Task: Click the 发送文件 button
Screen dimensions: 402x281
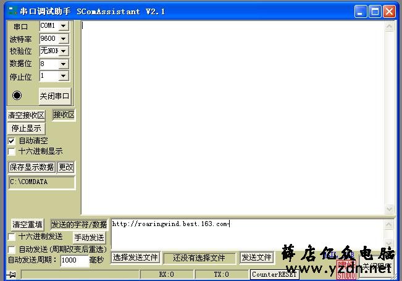Action: click(x=257, y=257)
